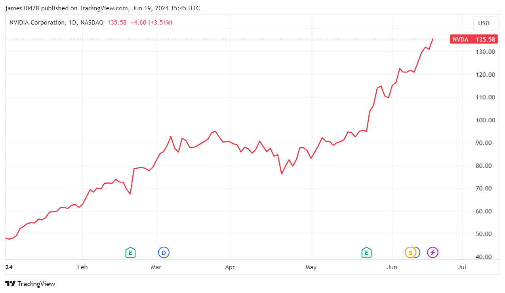Click the May label on time axis
This screenshot has height=293, width=505.
coord(311,267)
